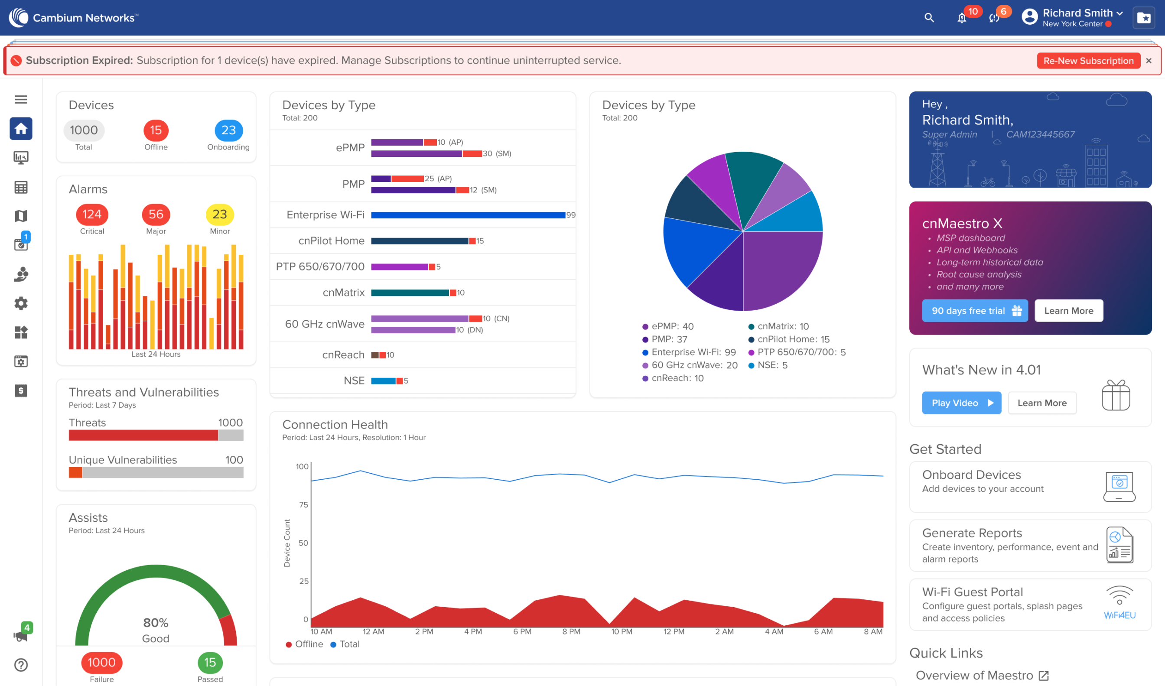Click the Onboard Devices laptop icon
The image size is (1165, 686).
pyautogui.click(x=1119, y=486)
